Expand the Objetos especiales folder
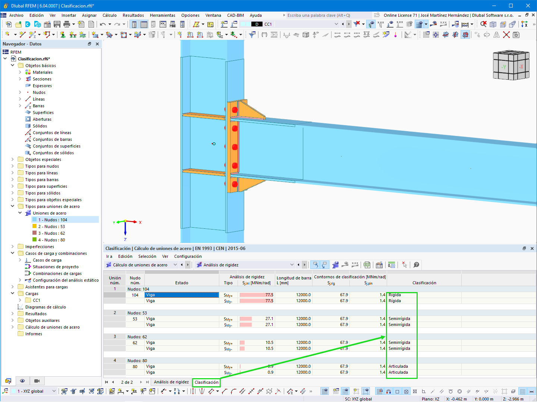Viewport: 537px width, 402px height. 13,159
